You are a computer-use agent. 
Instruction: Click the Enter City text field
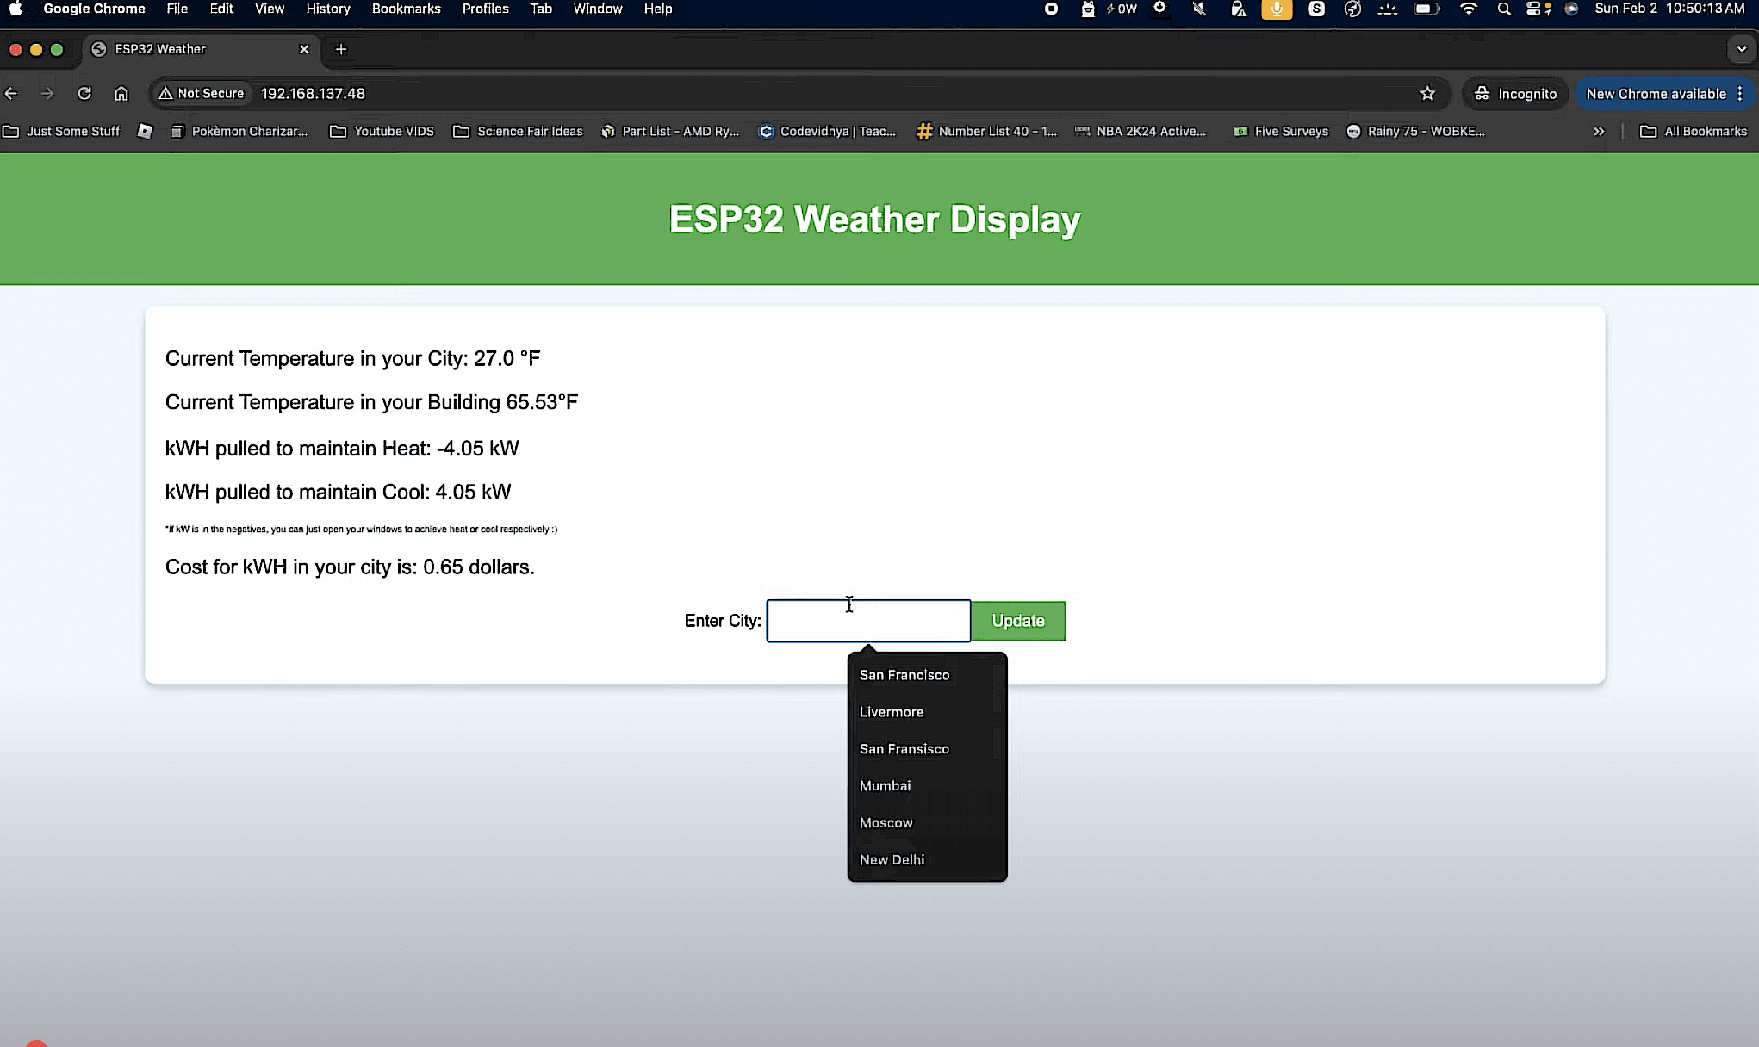pyautogui.click(x=868, y=622)
